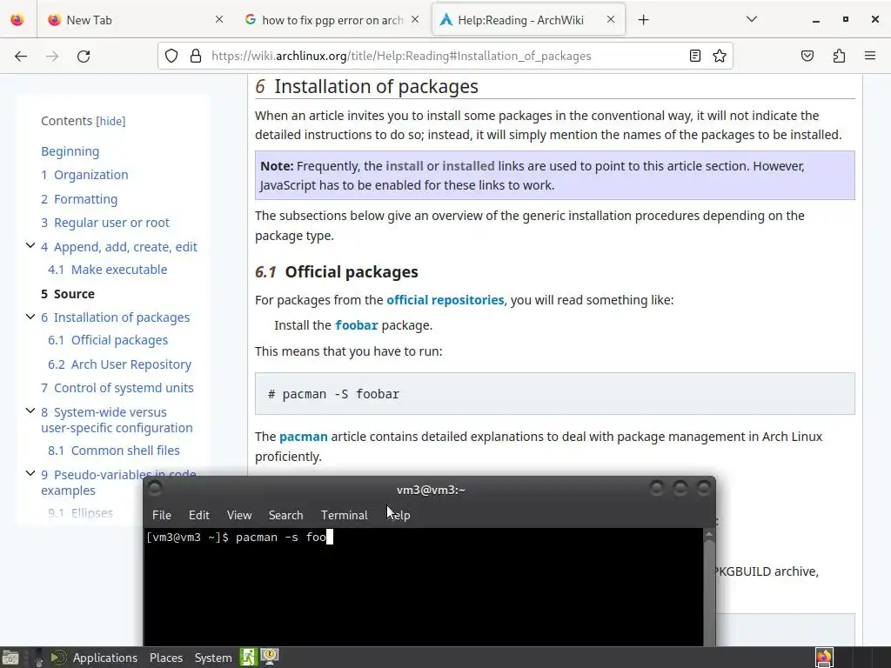
Task: Open the System panel menu
Action: (213, 658)
